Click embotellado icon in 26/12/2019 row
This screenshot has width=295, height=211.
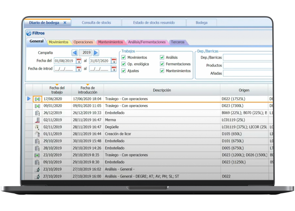(x=37, y=113)
